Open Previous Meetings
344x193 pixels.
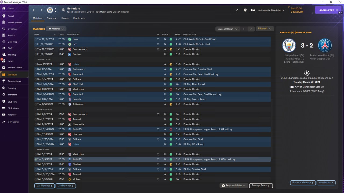click(303, 183)
